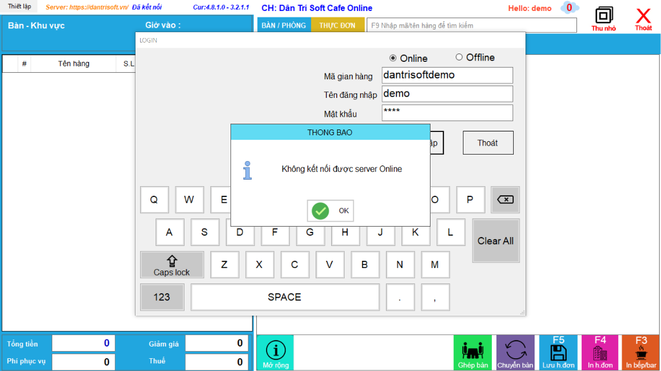Click the cloud notification counter icon
Image resolution: width=661 pixels, height=371 pixels.
[x=569, y=8]
